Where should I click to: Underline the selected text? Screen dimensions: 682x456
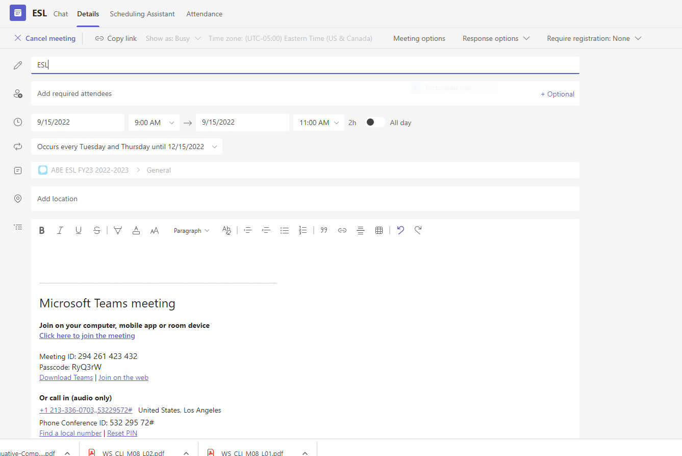[x=78, y=231]
